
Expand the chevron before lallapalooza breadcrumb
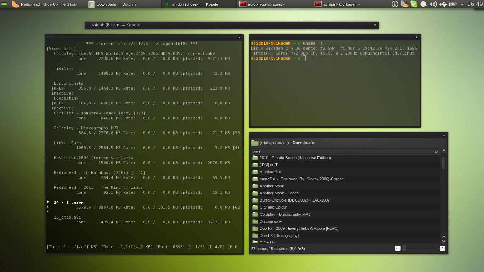[261, 143]
